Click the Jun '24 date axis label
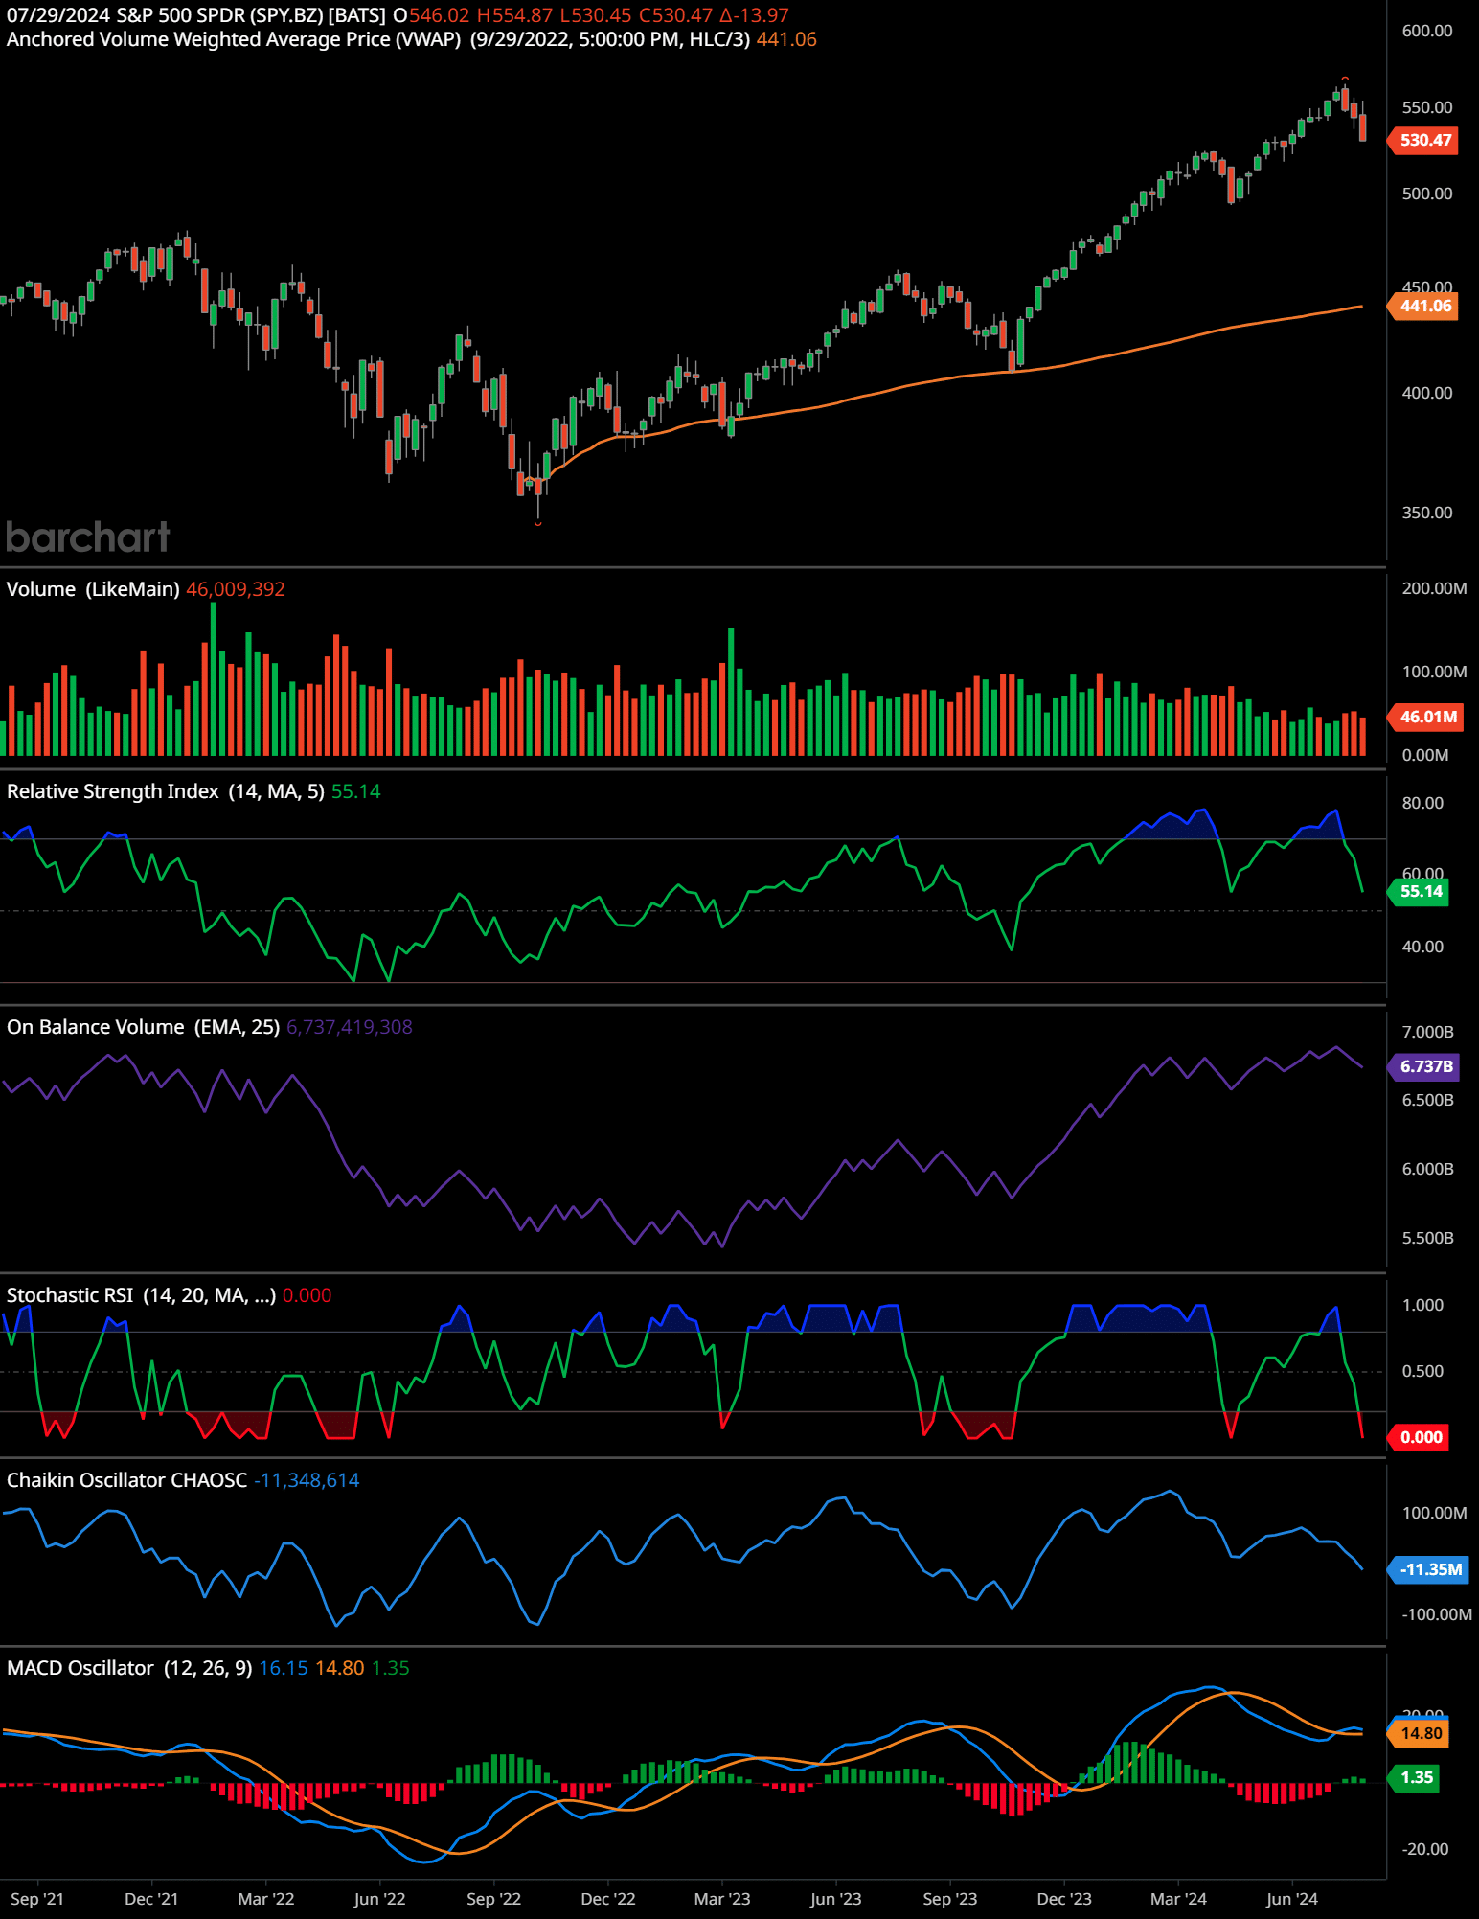This screenshot has width=1479, height=1919. 1292,1899
